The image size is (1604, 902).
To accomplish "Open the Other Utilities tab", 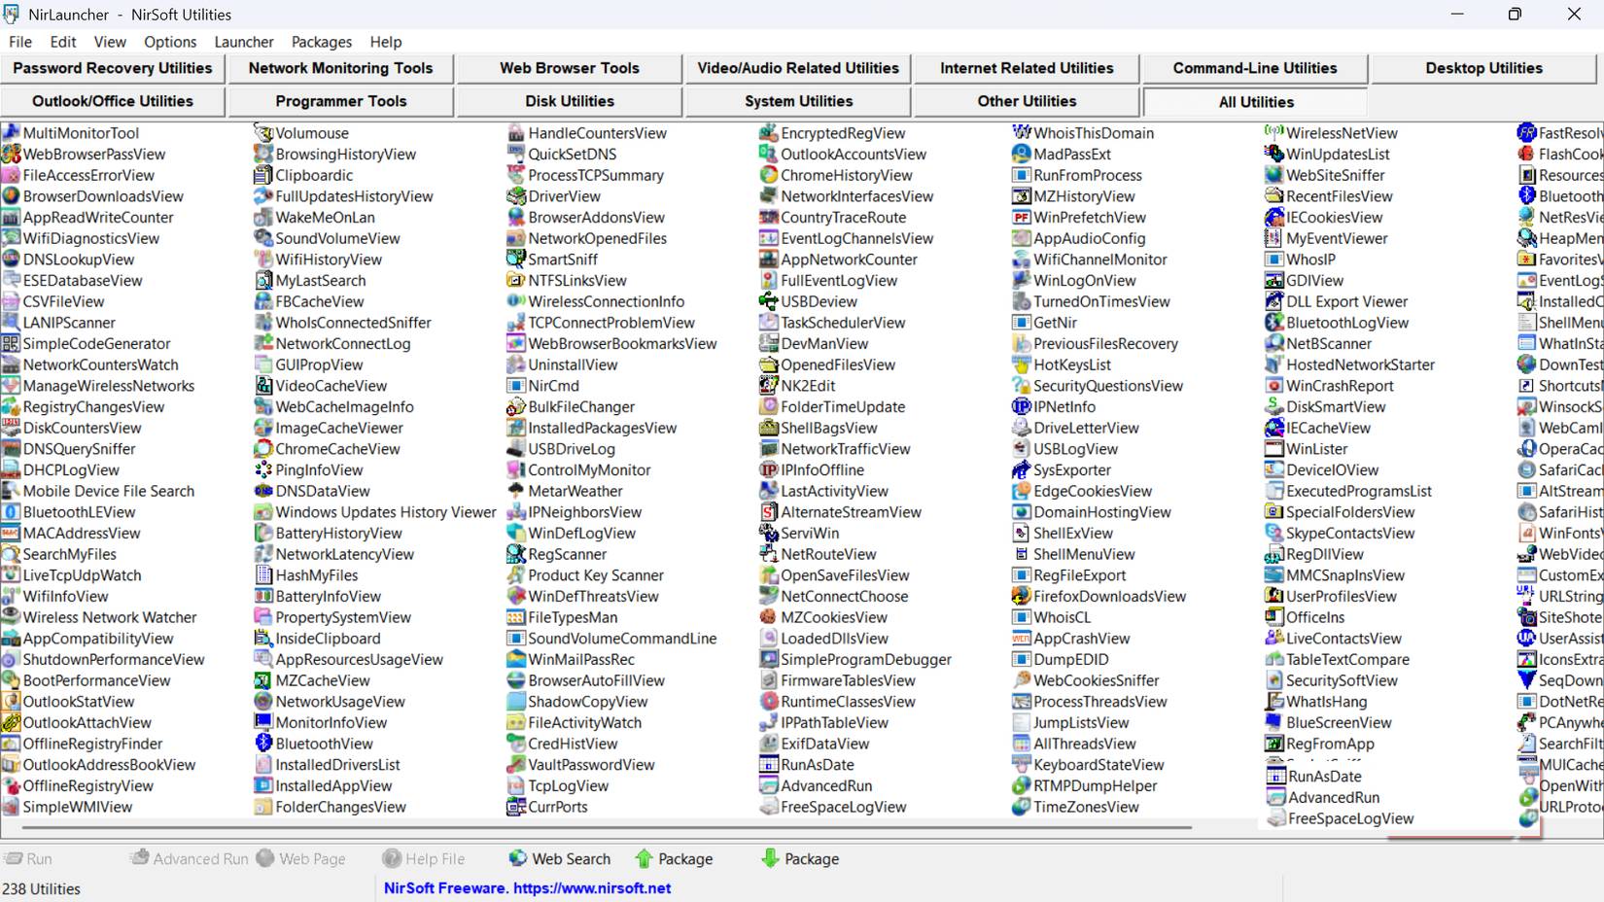I will [1027, 101].
